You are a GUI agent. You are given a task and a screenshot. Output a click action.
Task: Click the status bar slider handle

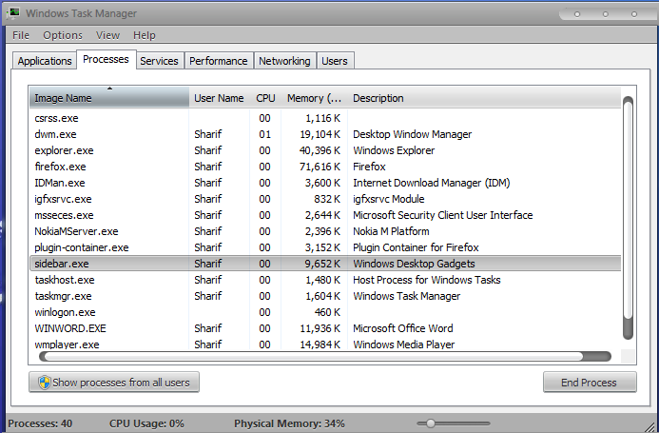coord(431,423)
